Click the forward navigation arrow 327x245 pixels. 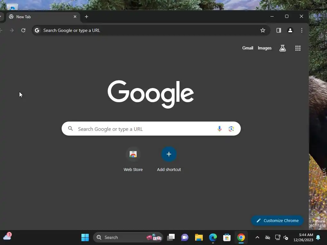(x=12, y=30)
